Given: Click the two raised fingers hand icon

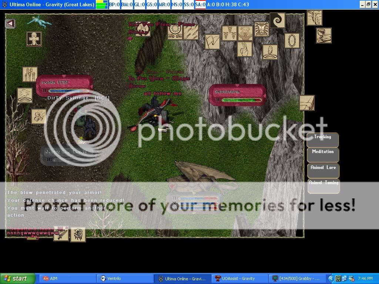Looking at the screenshot, I should coord(245,49).
